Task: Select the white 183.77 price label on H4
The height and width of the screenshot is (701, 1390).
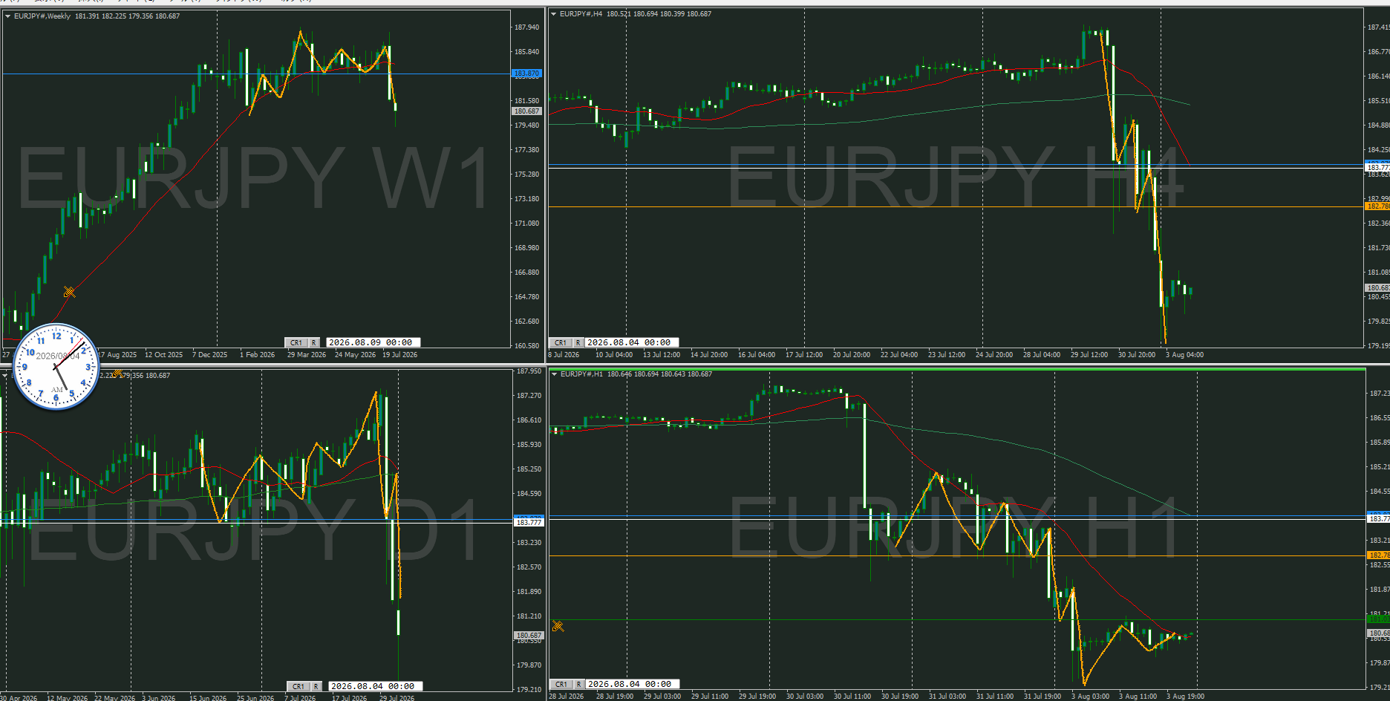Action: 1378,168
